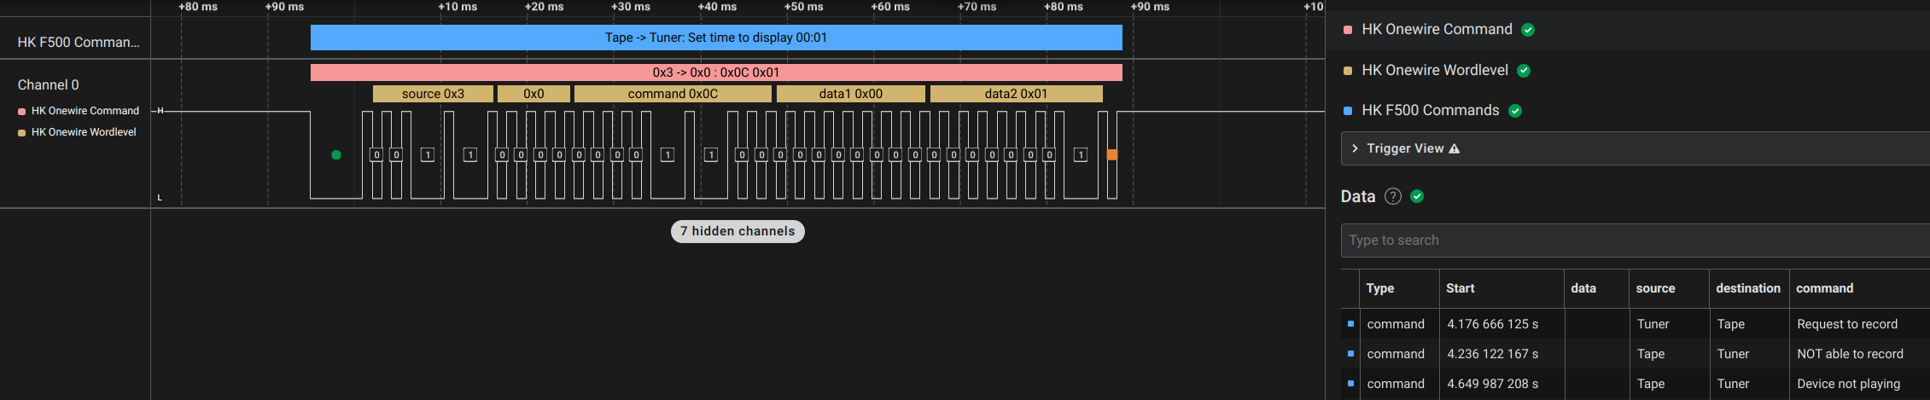Click the green check beside Data help icon
Viewport: 1930px width, 400px height.
tap(1417, 197)
